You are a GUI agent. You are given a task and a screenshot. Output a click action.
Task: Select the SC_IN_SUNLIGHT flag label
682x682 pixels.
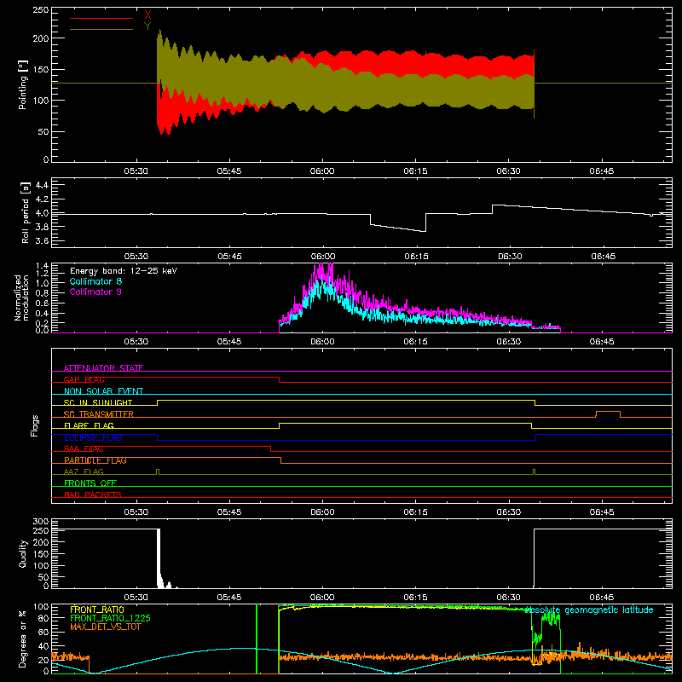point(98,402)
